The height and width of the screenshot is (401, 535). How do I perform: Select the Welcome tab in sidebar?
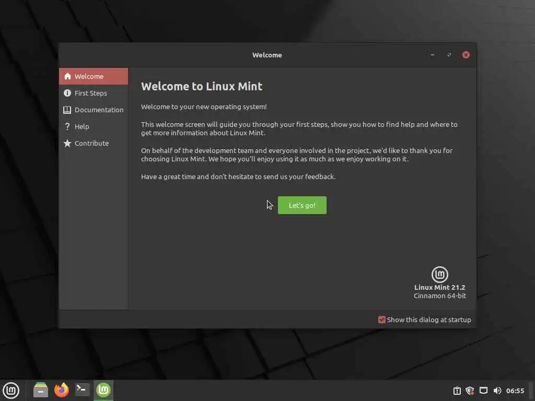[94, 76]
